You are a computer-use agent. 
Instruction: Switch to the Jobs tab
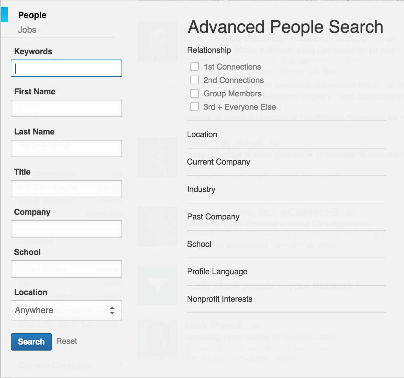[27, 30]
